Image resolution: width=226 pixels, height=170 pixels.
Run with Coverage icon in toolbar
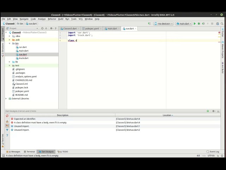pos(203,24)
